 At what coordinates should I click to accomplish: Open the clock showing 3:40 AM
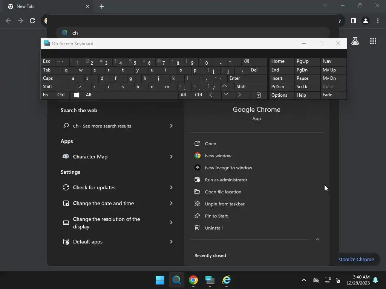pos(358,280)
